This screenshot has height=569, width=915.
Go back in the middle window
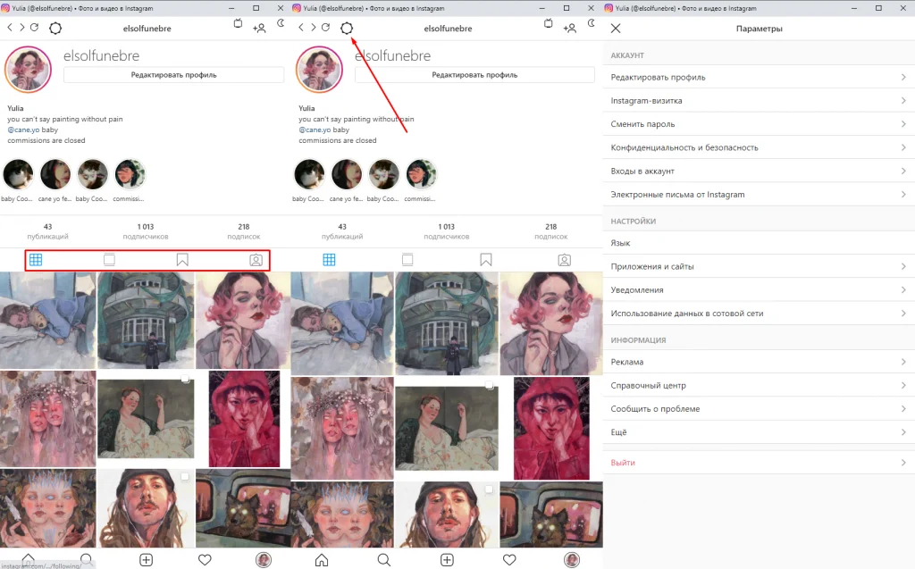301,28
